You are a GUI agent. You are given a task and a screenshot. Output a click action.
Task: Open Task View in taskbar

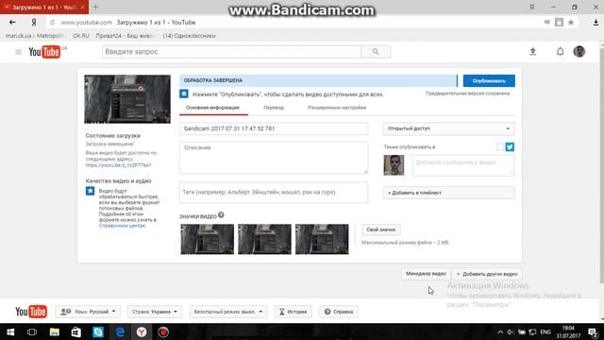coord(32,331)
